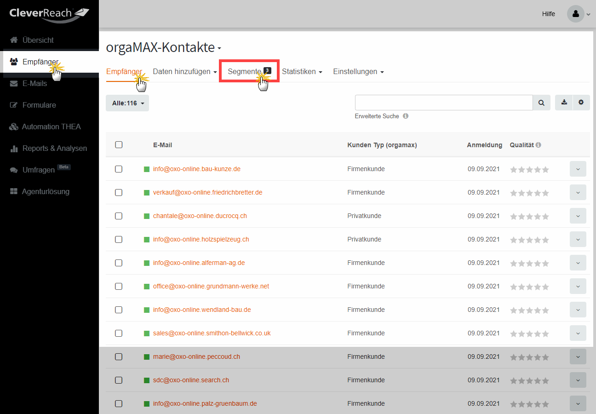This screenshot has width=596, height=414.
Task: Click Kunden Typ (orgamax) column header
Action: point(382,145)
